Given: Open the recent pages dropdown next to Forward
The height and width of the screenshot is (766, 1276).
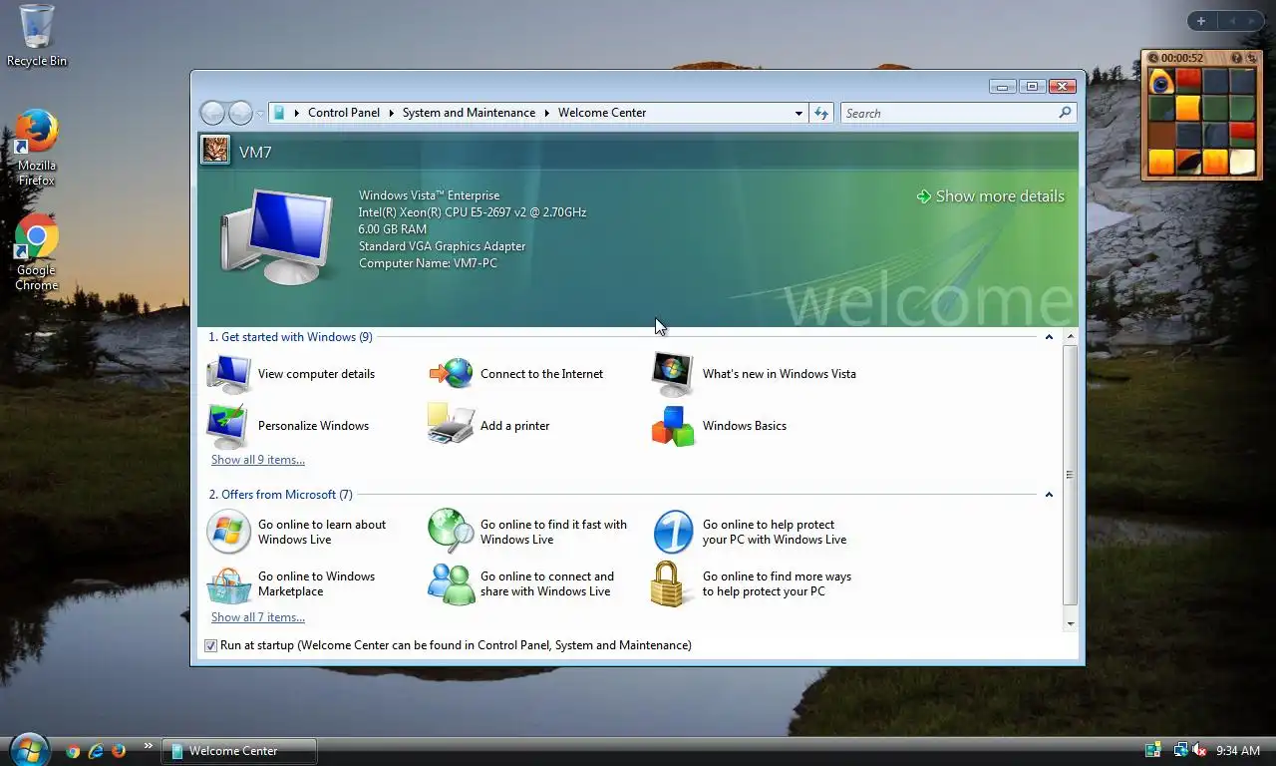Looking at the screenshot, I should pos(260,114).
